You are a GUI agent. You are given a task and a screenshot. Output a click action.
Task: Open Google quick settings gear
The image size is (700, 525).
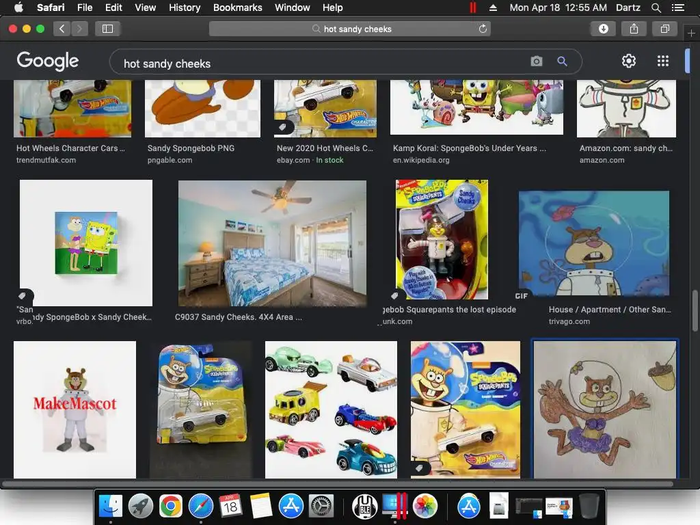click(629, 61)
